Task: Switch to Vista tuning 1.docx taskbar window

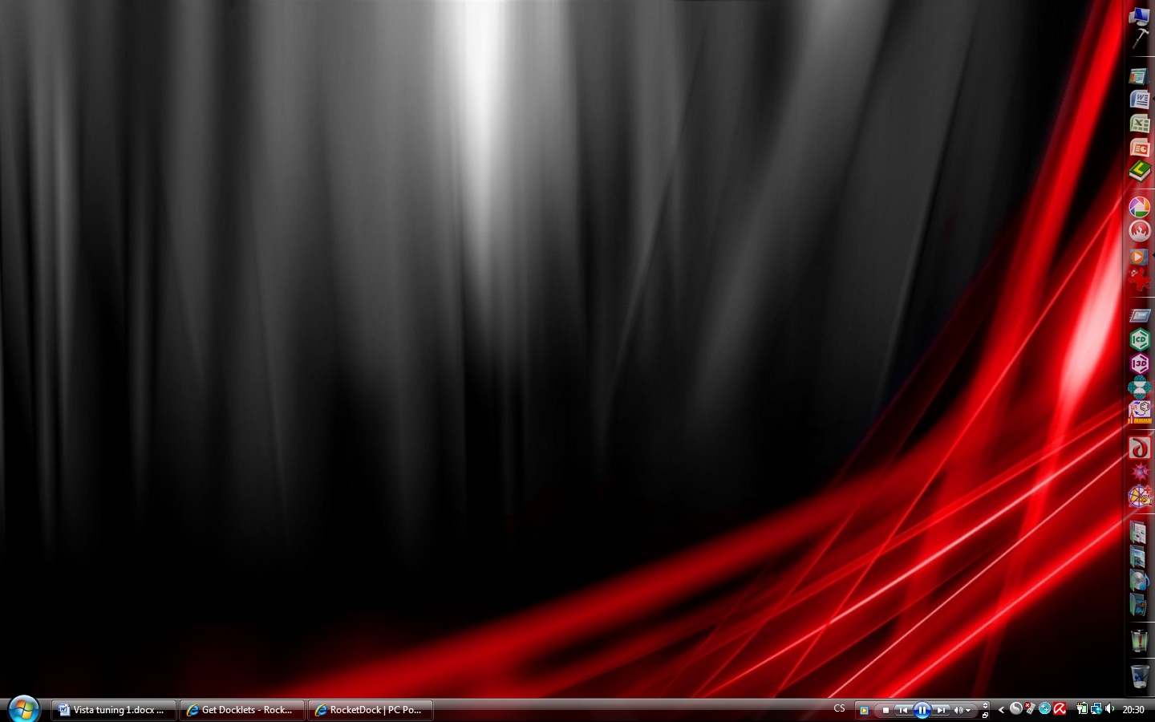Action: (114, 710)
